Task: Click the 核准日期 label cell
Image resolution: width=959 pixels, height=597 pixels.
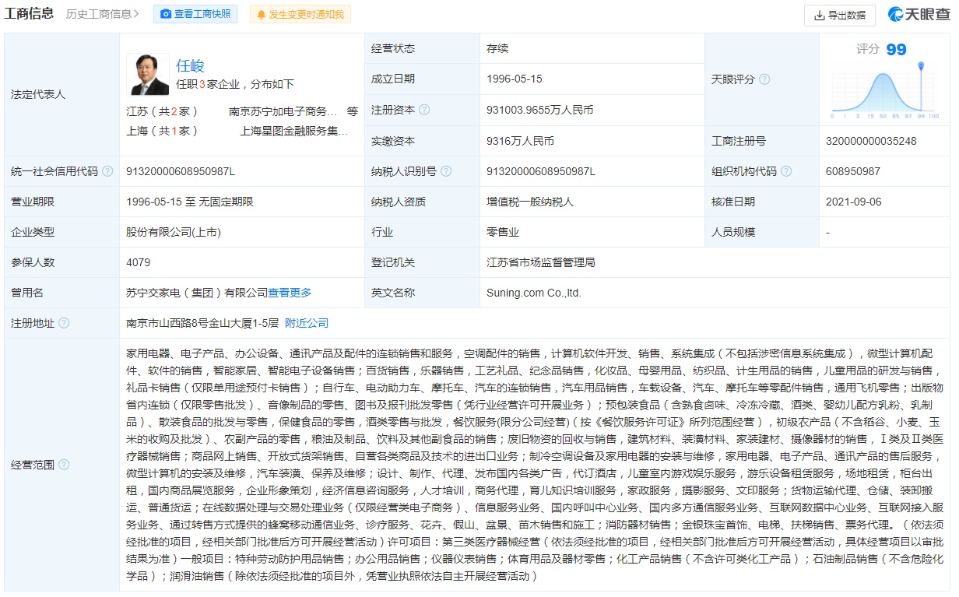Action: (761, 202)
